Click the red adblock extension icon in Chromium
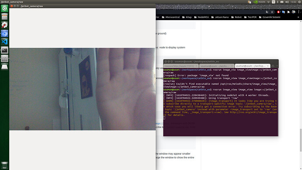The image size is (302, 170). click(x=278, y=12)
